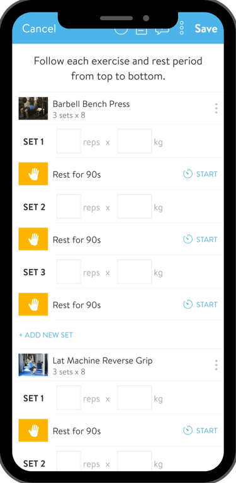
Task: Save the workout
Action: (x=206, y=28)
